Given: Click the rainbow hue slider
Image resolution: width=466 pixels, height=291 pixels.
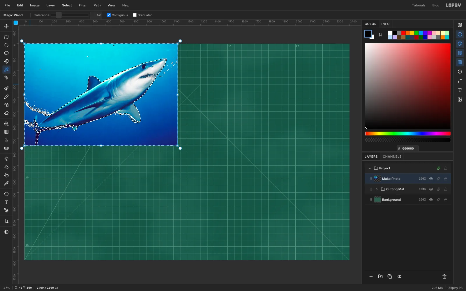Looking at the screenshot, I should coord(408,134).
